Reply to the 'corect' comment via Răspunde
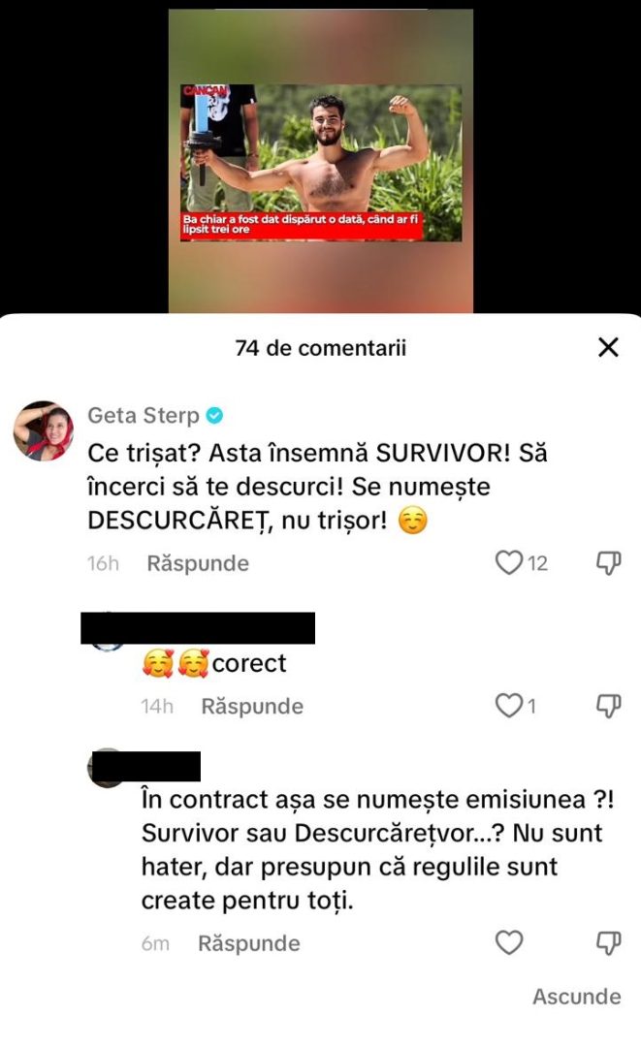 [x=252, y=707]
